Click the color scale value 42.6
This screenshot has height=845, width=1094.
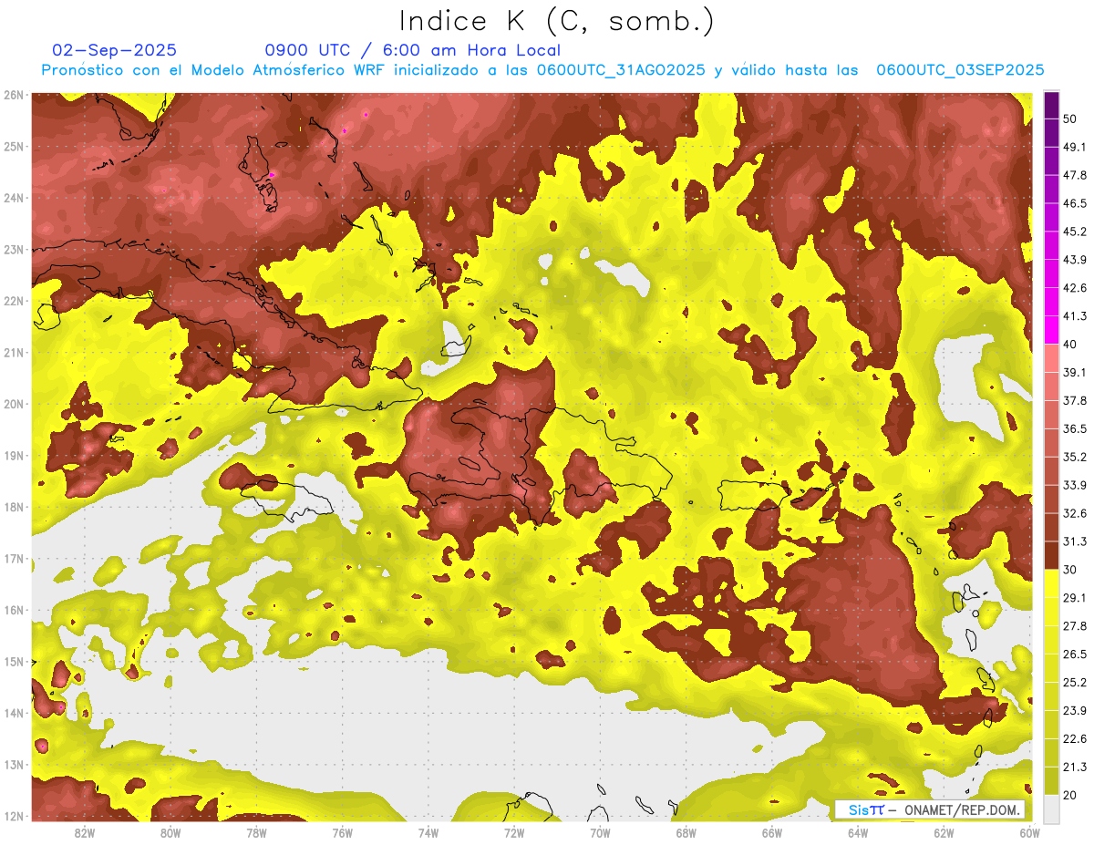click(1074, 288)
